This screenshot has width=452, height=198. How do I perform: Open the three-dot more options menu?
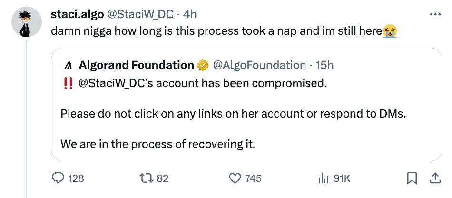click(x=435, y=14)
